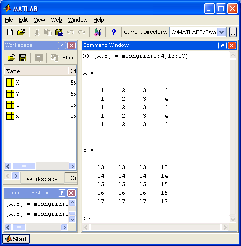Click the Name column header in Workspace
The height and width of the screenshot is (246, 241).
point(36,71)
